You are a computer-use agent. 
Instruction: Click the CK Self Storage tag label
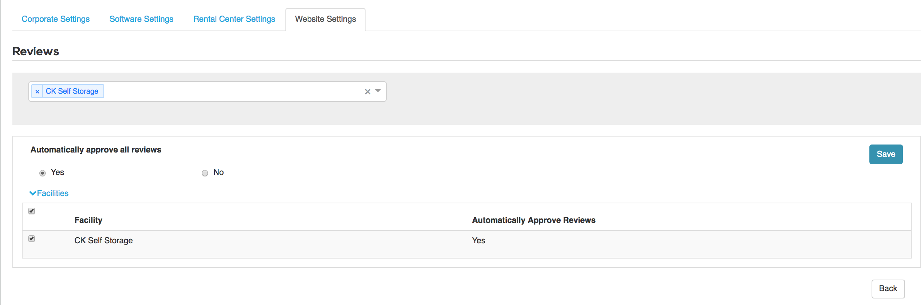coord(72,91)
